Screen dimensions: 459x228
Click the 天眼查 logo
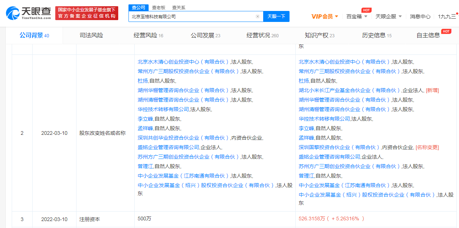(x=29, y=14)
